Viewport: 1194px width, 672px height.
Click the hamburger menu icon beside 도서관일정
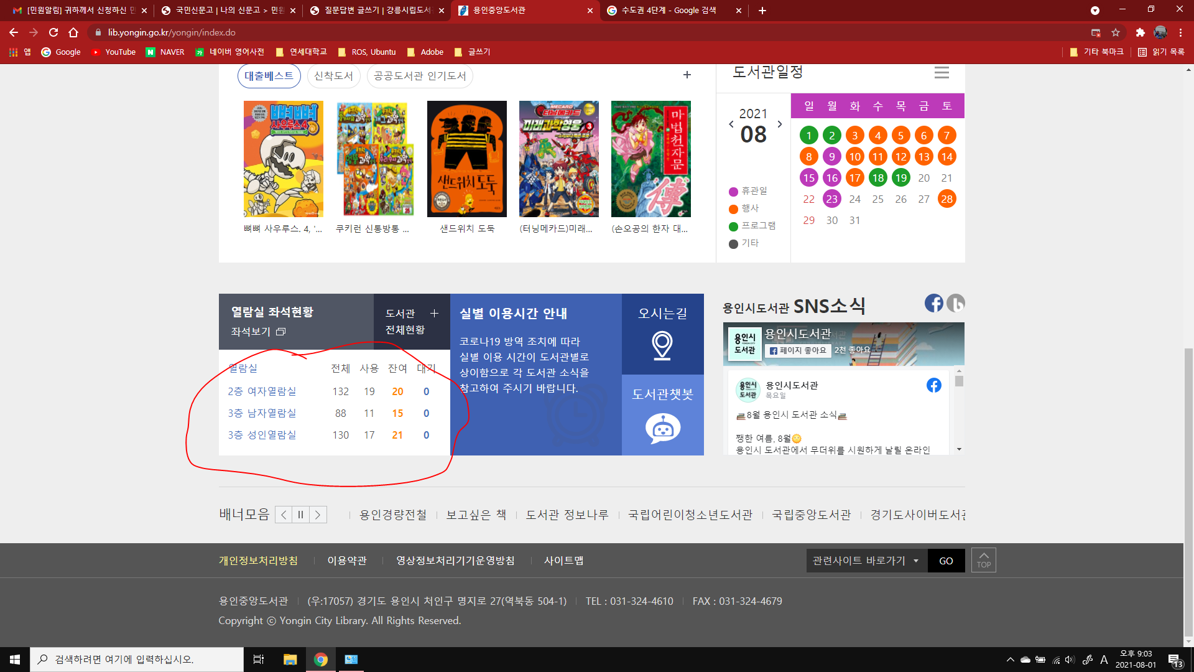point(942,73)
